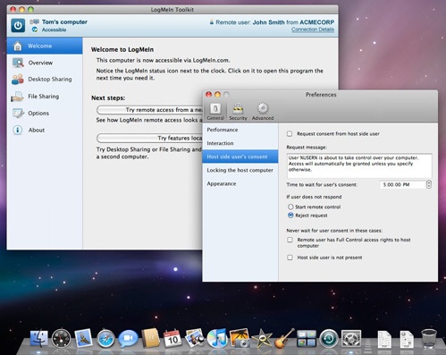The height and width of the screenshot is (355, 446).
Task: Open System Preferences from the Dock
Action: point(351,339)
